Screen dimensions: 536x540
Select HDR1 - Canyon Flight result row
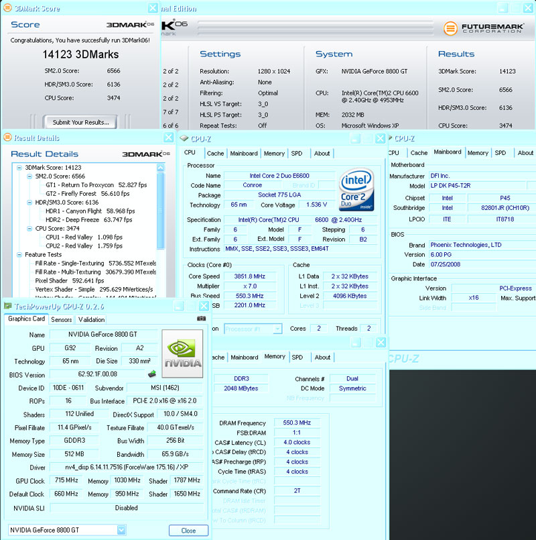click(x=90, y=211)
